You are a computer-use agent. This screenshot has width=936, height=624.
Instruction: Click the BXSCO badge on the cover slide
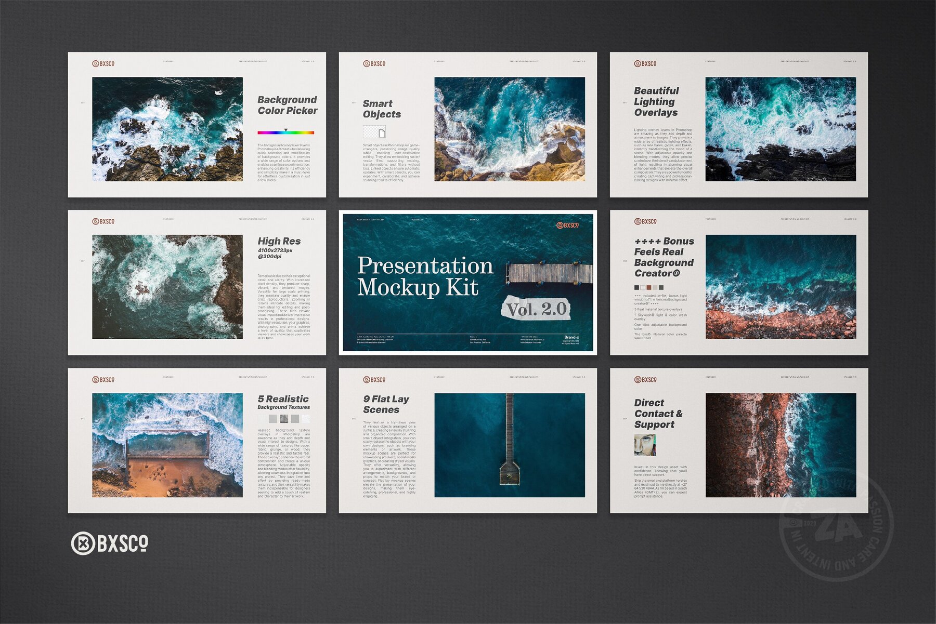point(567,225)
